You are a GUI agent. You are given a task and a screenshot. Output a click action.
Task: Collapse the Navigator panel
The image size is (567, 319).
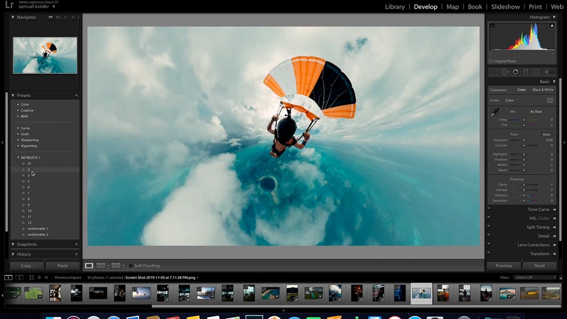[x=13, y=17]
